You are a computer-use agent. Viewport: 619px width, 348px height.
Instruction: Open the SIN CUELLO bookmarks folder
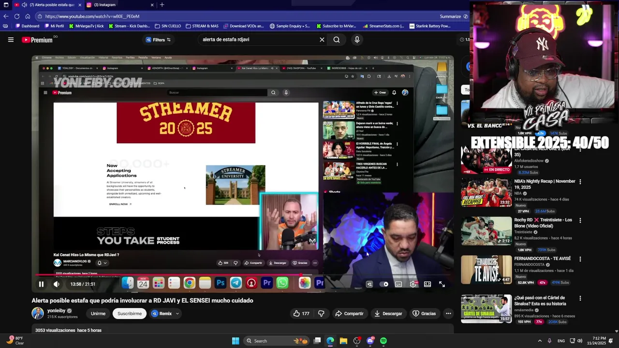coord(168,26)
